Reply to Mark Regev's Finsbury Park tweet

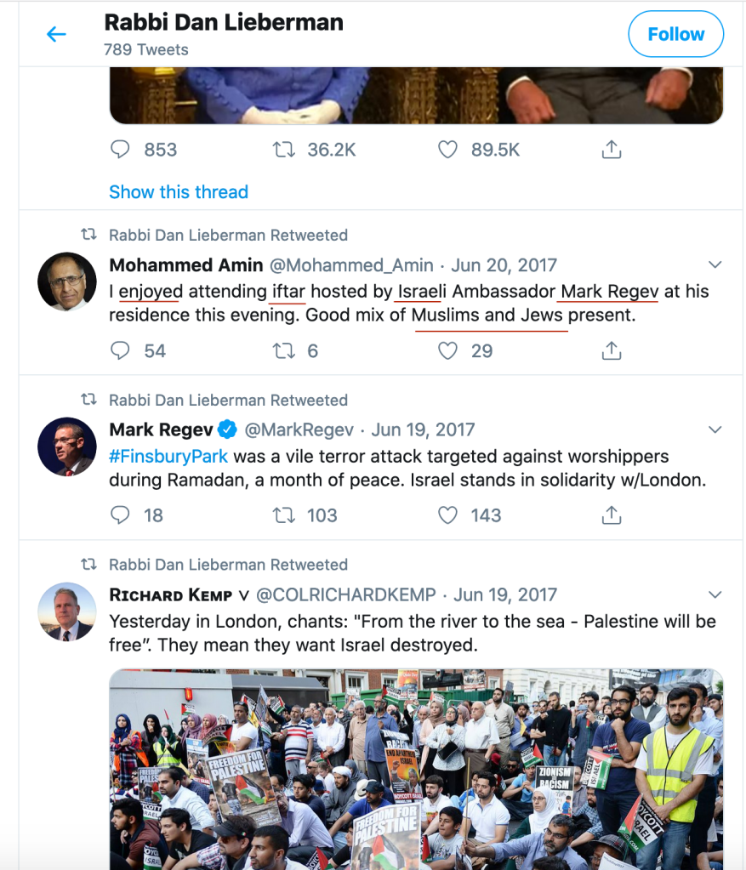pos(121,515)
